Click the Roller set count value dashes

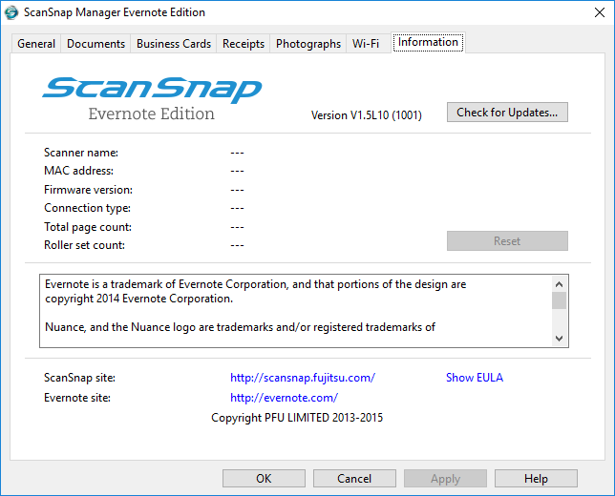[x=237, y=245]
